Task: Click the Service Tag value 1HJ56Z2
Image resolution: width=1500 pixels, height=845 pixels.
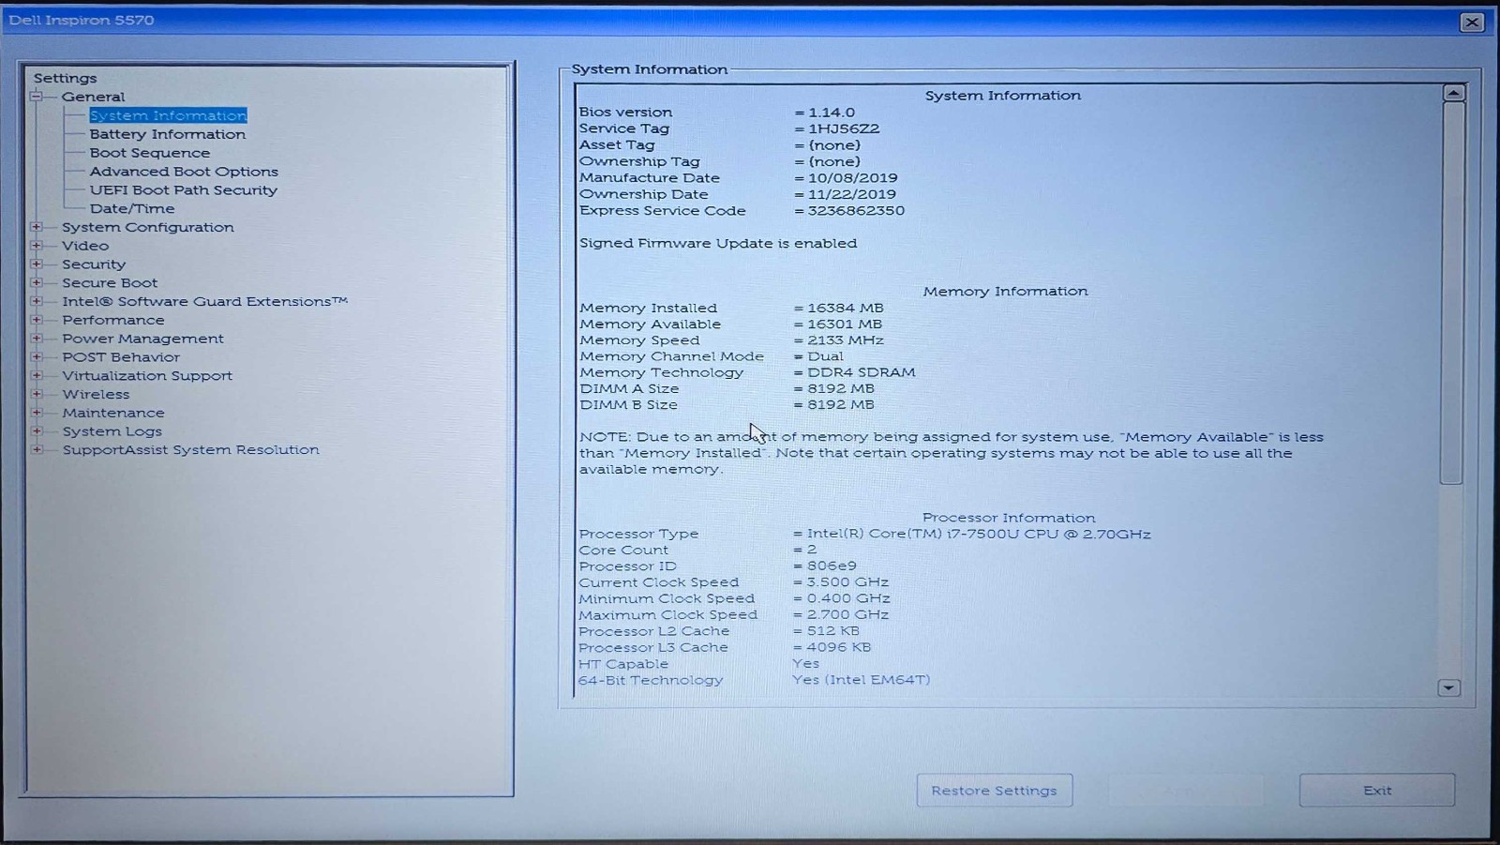Action: (x=844, y=128)
